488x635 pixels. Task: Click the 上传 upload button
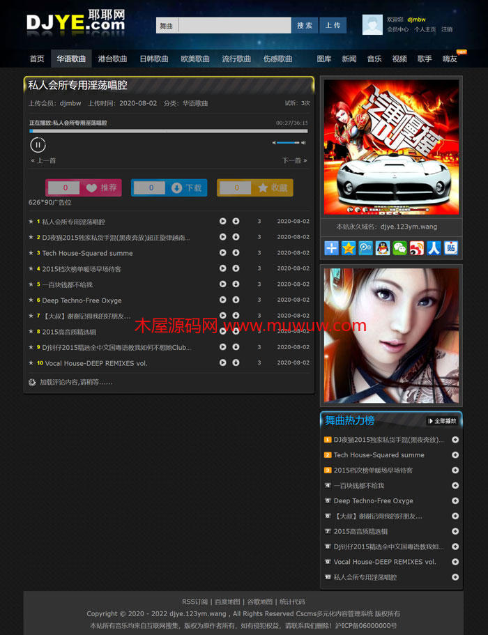point(333,26)
